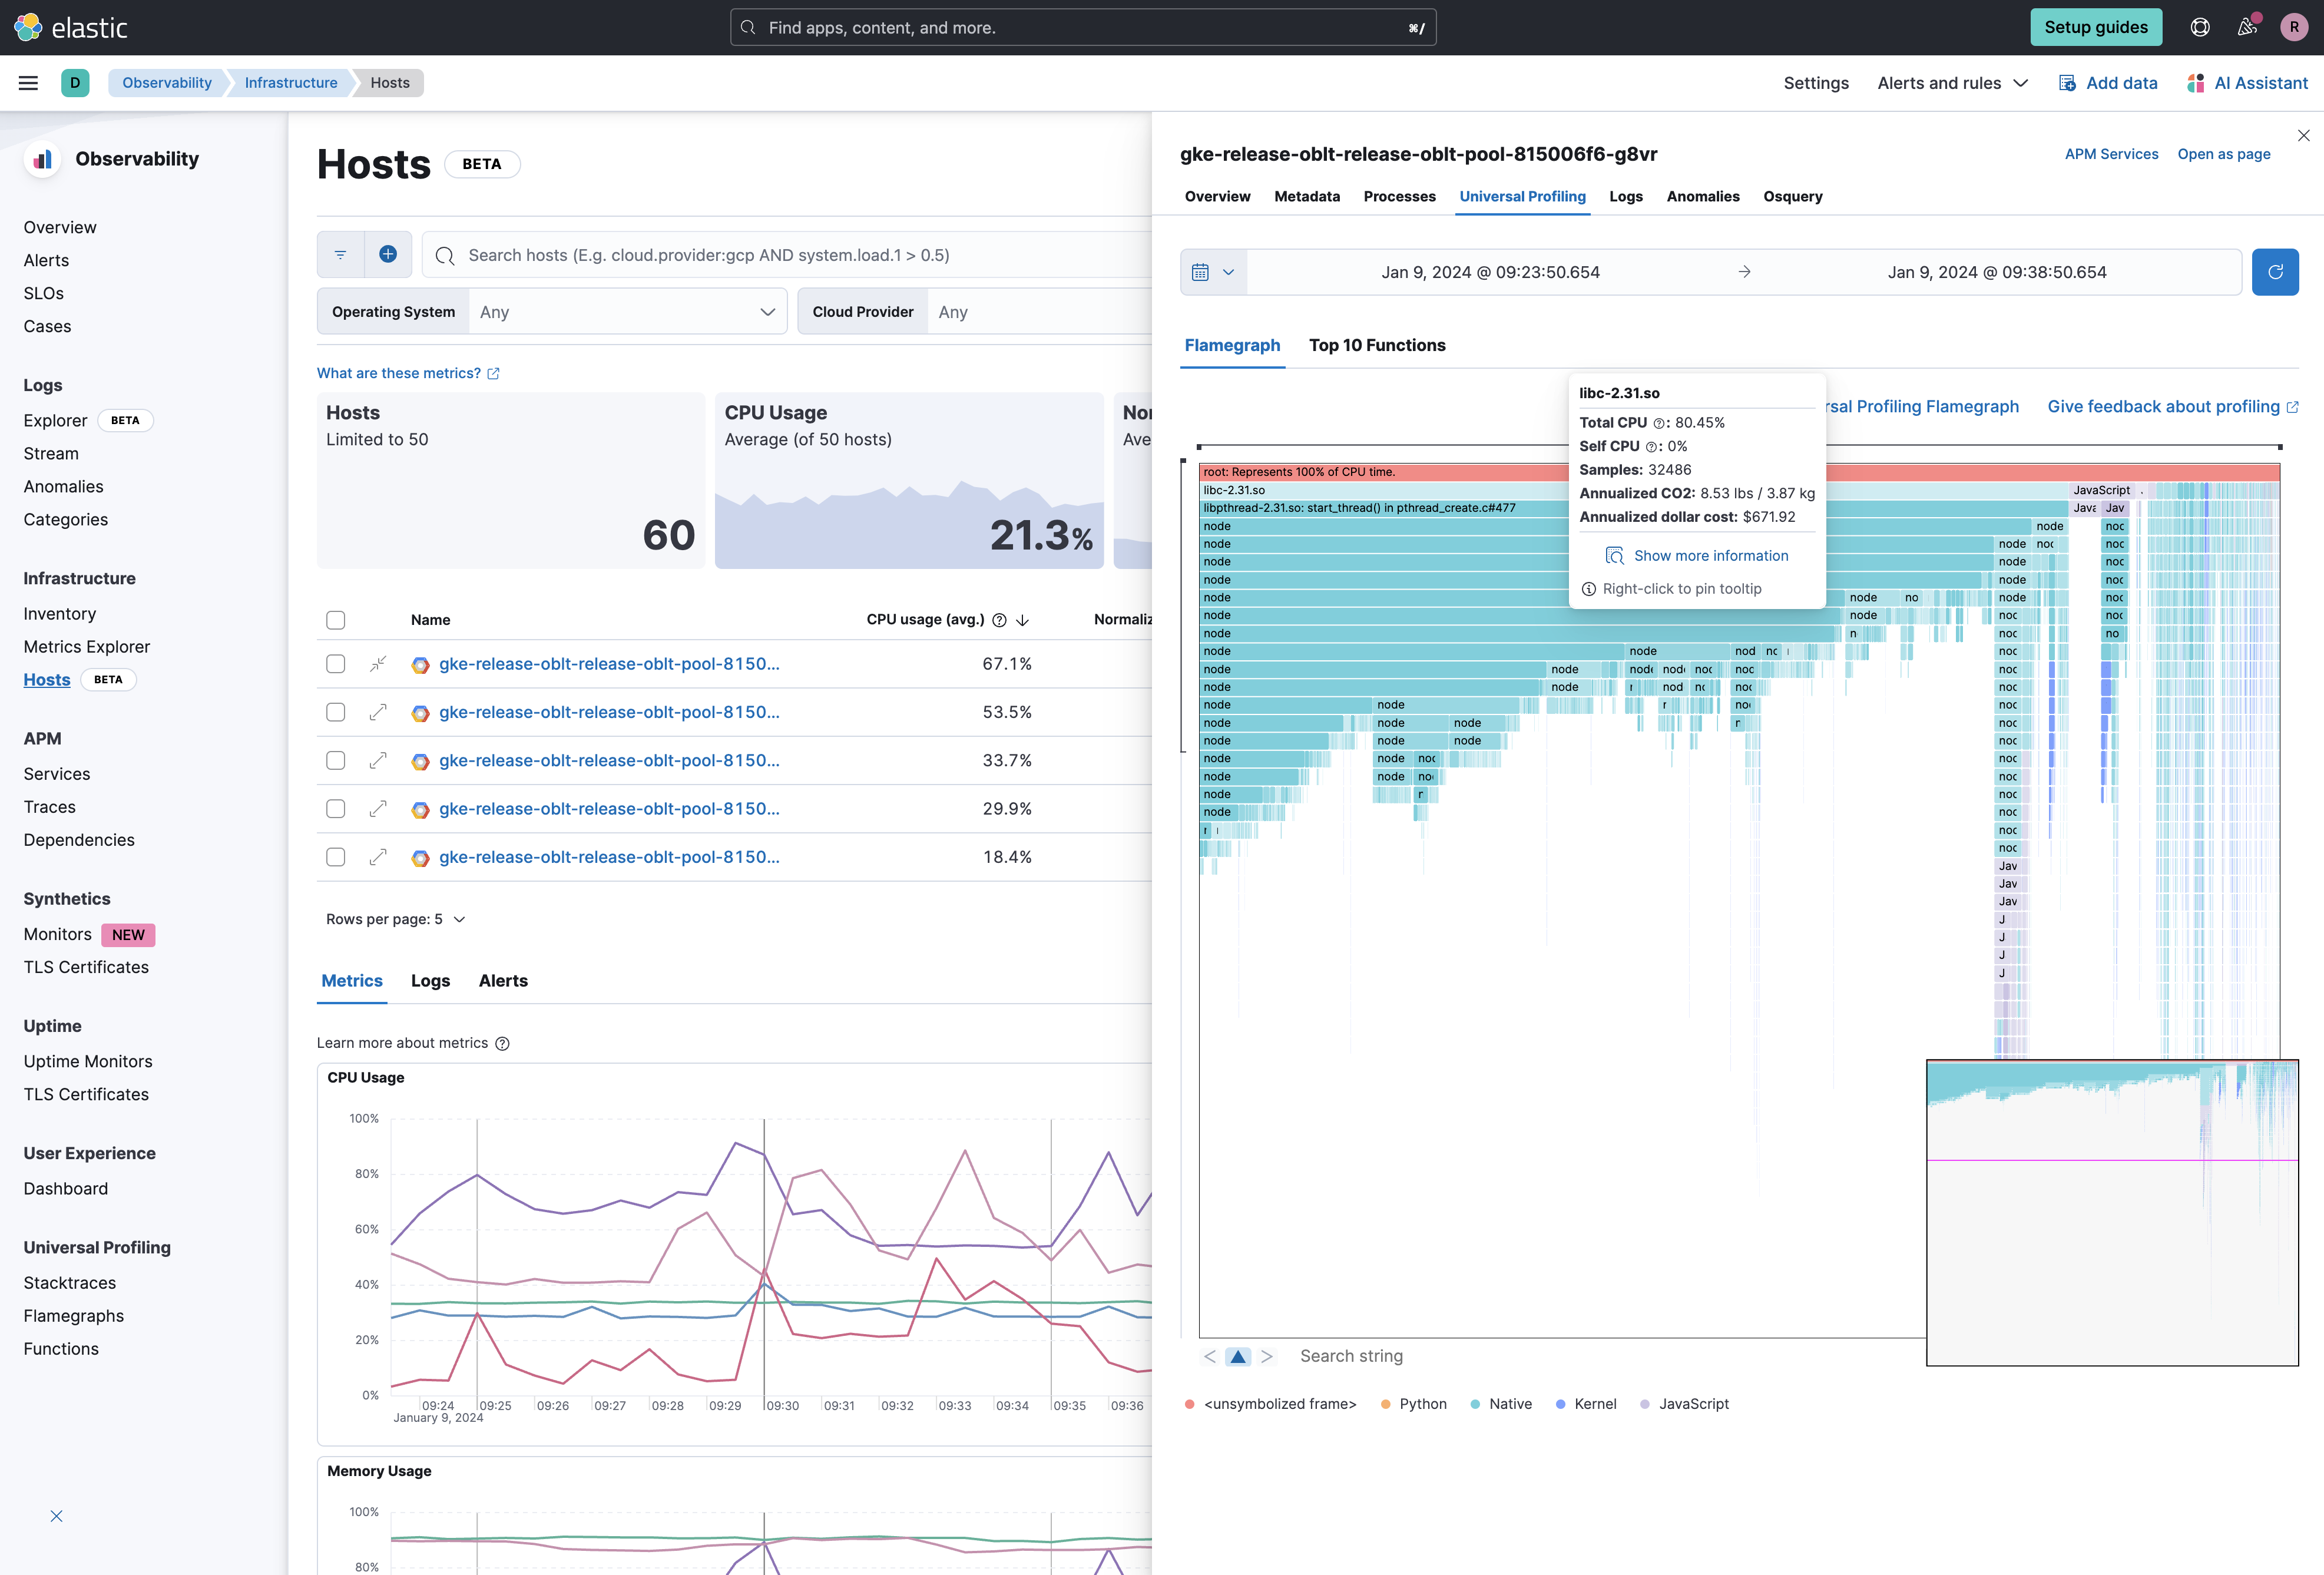Open the filter options icon
2324x1575 pixels.
click(340, 254)
